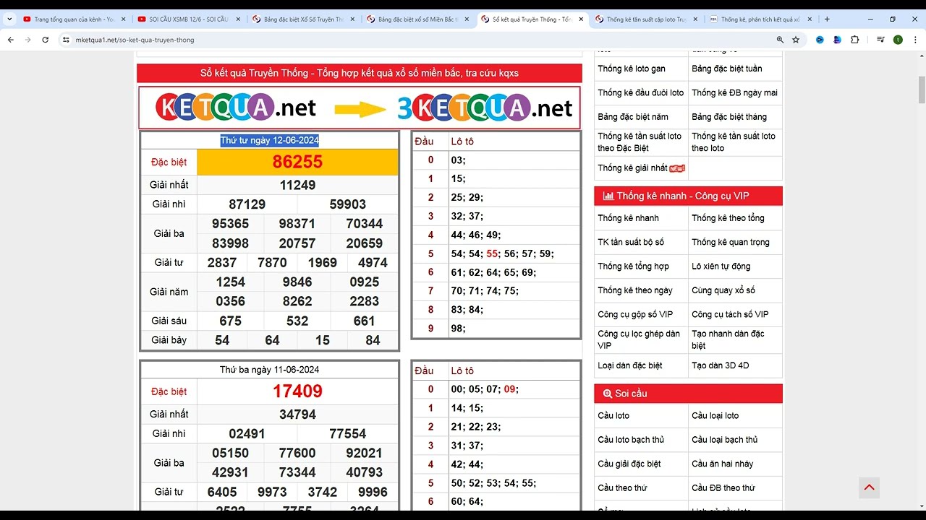Screen dimensions: 926x520
Task: Click the page vertical scrollbar thumb
Action: pos(921,90)
